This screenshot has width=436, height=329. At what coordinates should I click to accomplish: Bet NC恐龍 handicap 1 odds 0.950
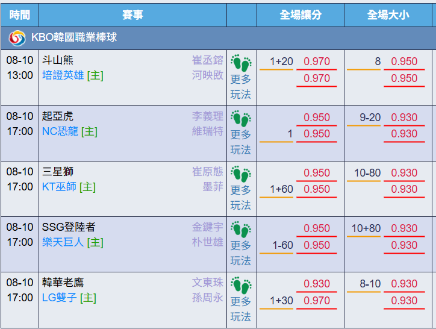(316, 134)
